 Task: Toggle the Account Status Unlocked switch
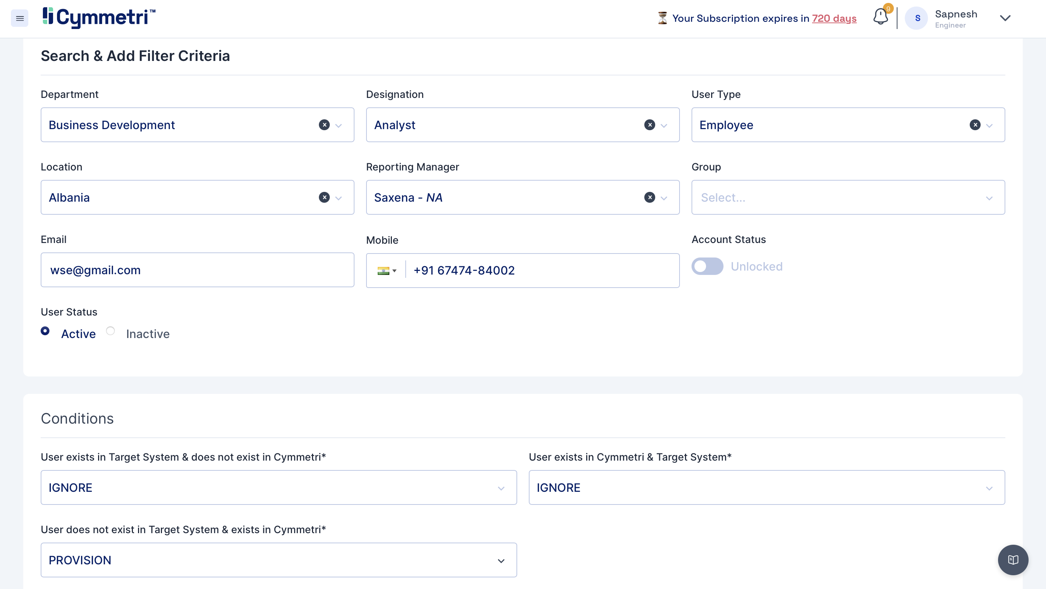point(707,266)
